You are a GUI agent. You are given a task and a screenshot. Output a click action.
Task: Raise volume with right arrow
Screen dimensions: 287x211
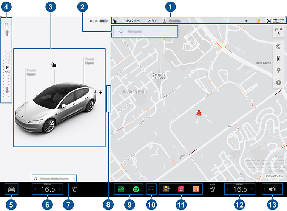(281, 189)
